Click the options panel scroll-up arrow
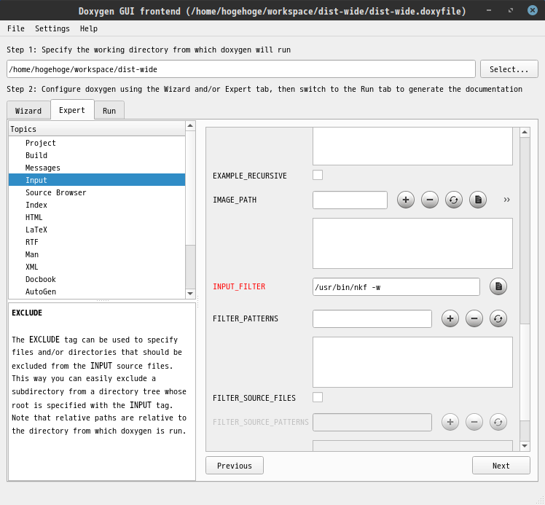Screen dimensions: 545x505 click(x=525, y=132)
